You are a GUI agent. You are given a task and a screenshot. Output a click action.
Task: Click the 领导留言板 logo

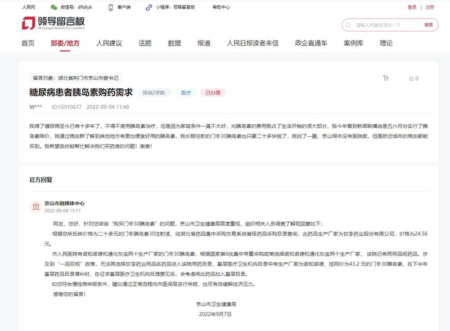53,24
